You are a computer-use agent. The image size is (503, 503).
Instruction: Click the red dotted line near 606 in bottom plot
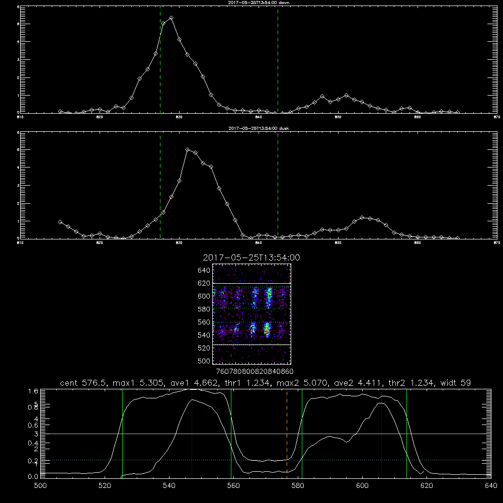pos(381,434)
